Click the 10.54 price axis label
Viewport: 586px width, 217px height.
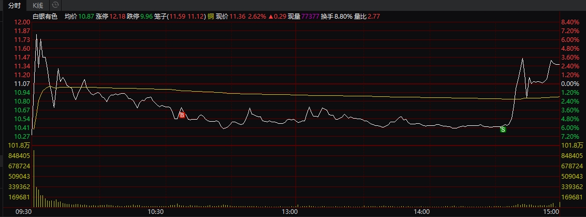click(22, 119)
